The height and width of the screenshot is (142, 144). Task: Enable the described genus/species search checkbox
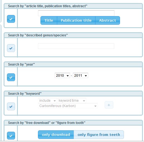tap(11, 48)
